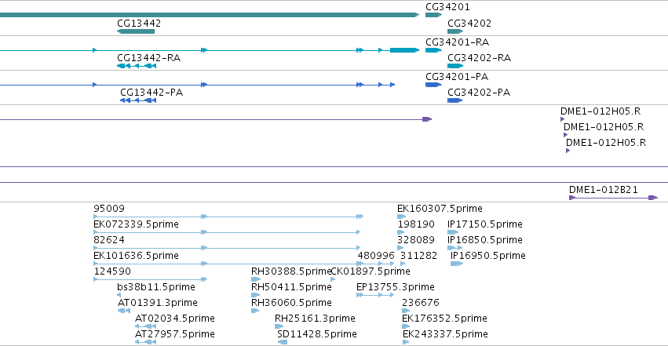Click IP17150.5prime EST label
668x346 pixels.
point(485,224)
